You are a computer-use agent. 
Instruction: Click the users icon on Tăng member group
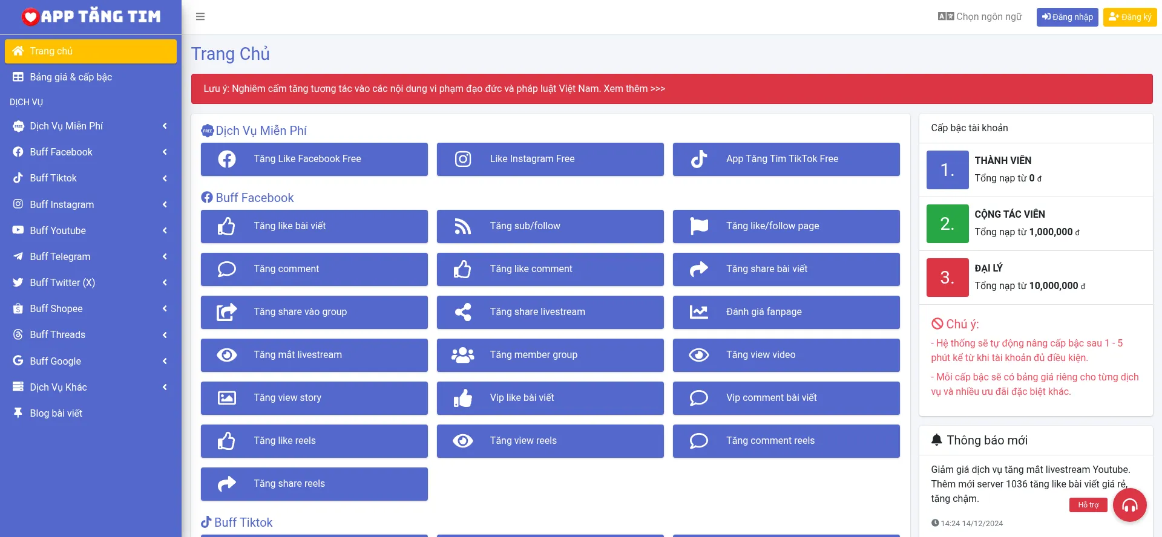[463, 355]
